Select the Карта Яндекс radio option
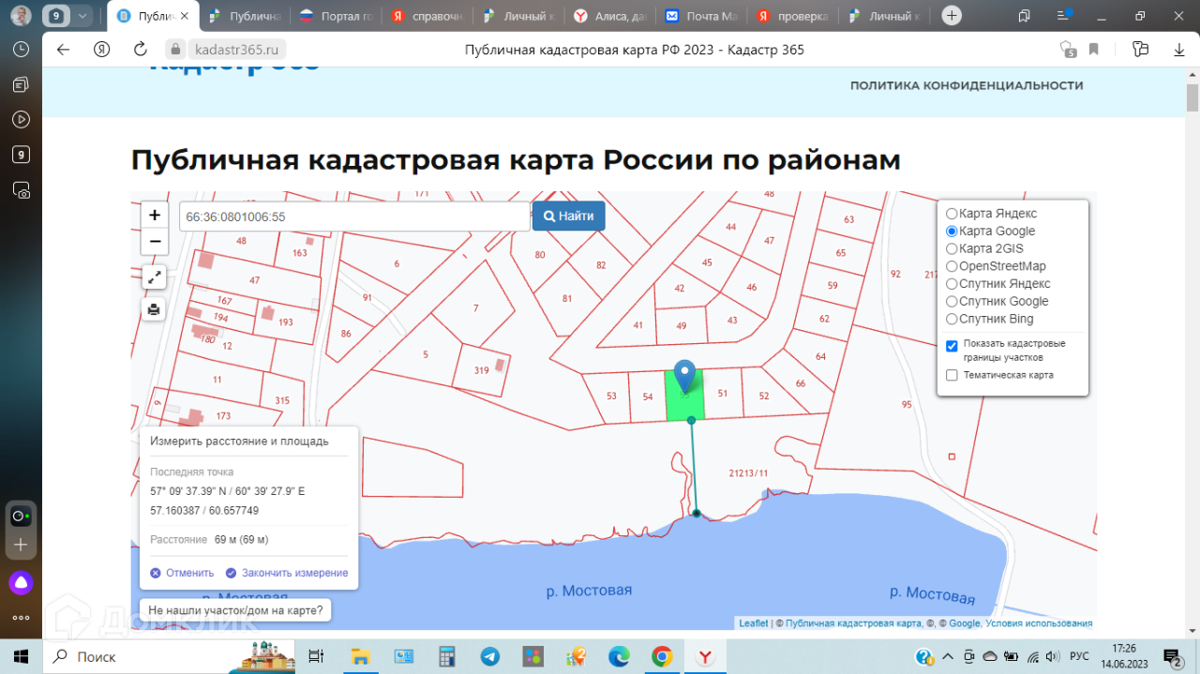The image size is (1200, 674). click(x=952, y=214)
